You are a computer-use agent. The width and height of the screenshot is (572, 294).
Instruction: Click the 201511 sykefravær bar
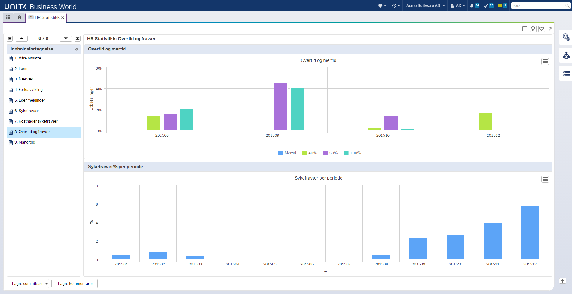[493, 241]
